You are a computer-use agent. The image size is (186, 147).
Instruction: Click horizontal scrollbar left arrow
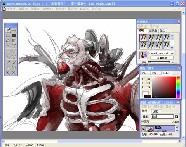click(3, 141)
